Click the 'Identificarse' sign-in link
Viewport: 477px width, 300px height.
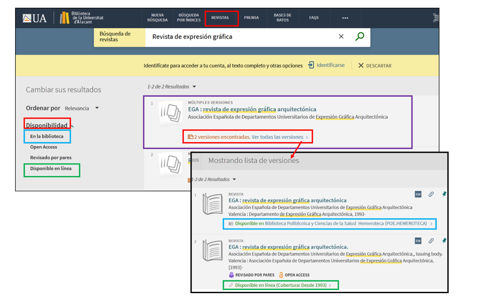coord(327,65)
